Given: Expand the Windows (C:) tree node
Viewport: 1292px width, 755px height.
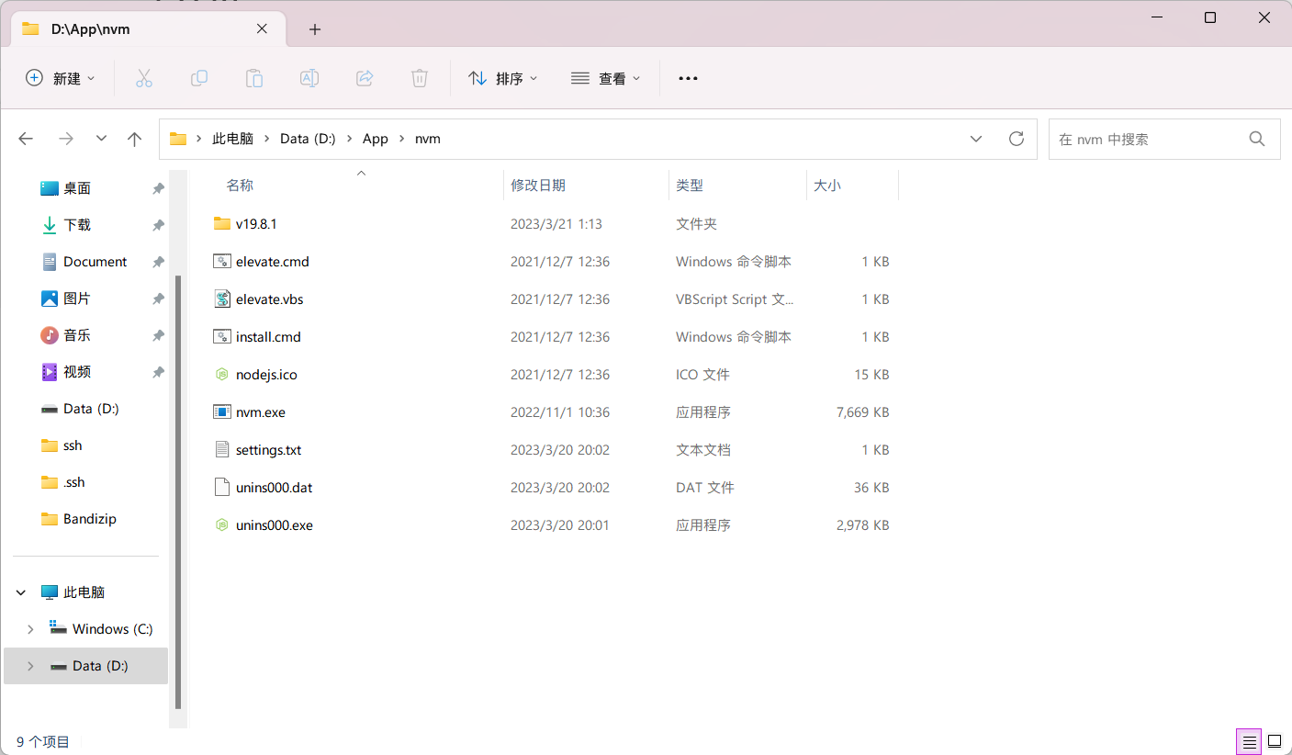Looking at the screenshot, I should 30,629.
